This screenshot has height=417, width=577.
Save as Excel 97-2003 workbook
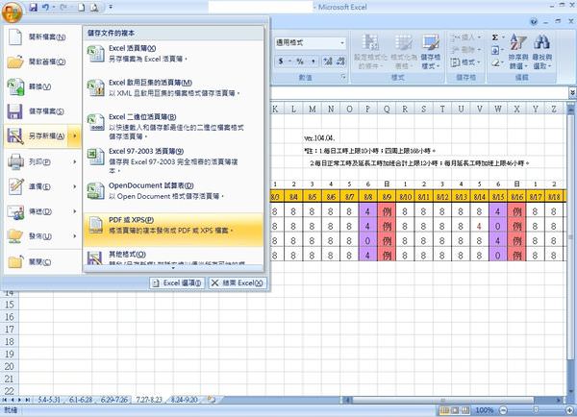pos(173,160)
